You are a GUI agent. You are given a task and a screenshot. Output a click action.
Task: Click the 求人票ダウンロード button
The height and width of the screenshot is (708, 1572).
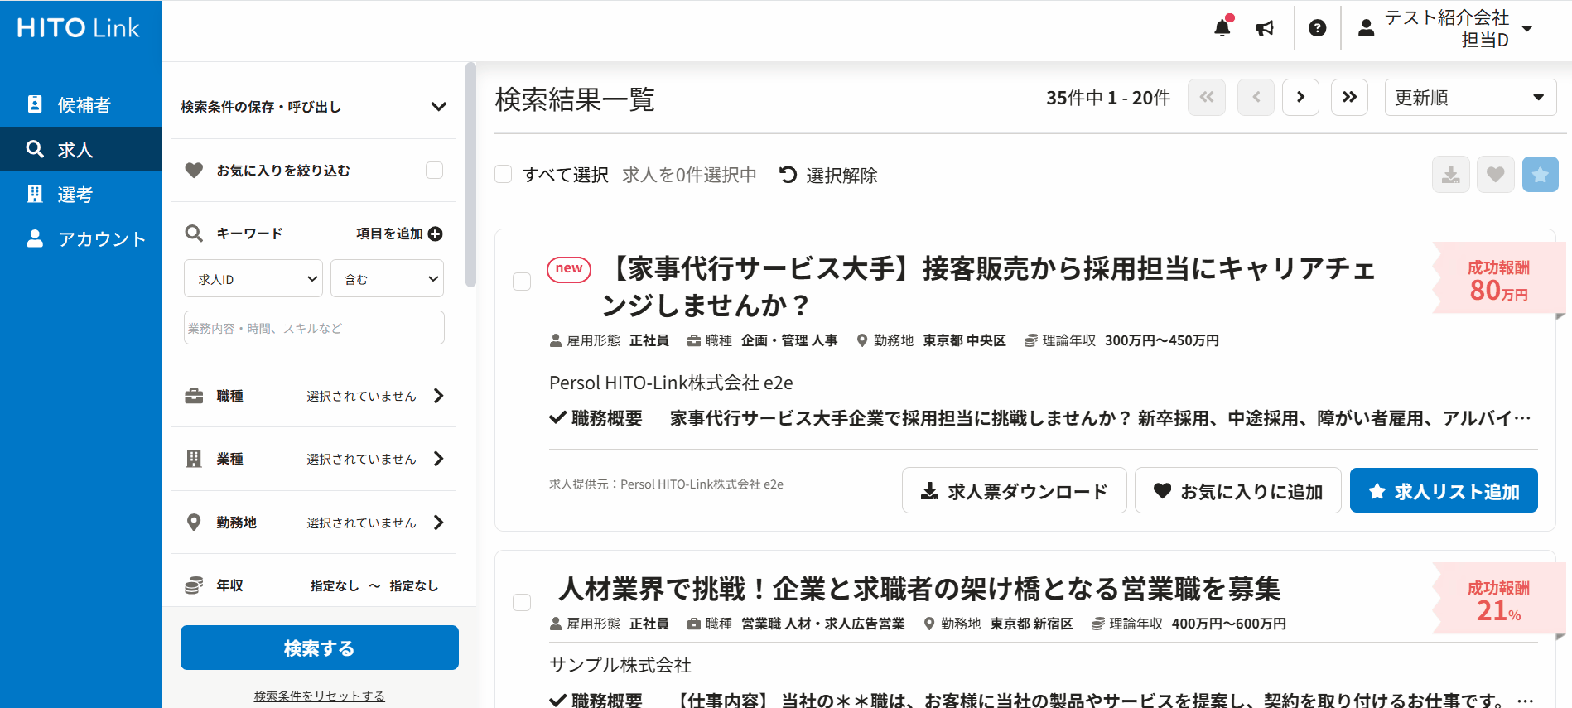coord(1015,491)
